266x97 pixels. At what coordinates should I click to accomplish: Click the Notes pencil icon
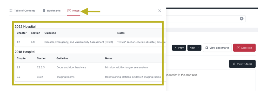coord(69,11)
